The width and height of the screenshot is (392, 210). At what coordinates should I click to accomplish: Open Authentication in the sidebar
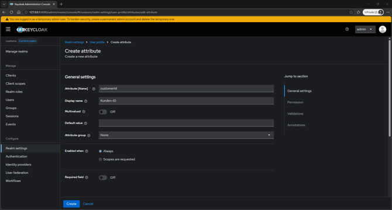click(x=16, y=156)
